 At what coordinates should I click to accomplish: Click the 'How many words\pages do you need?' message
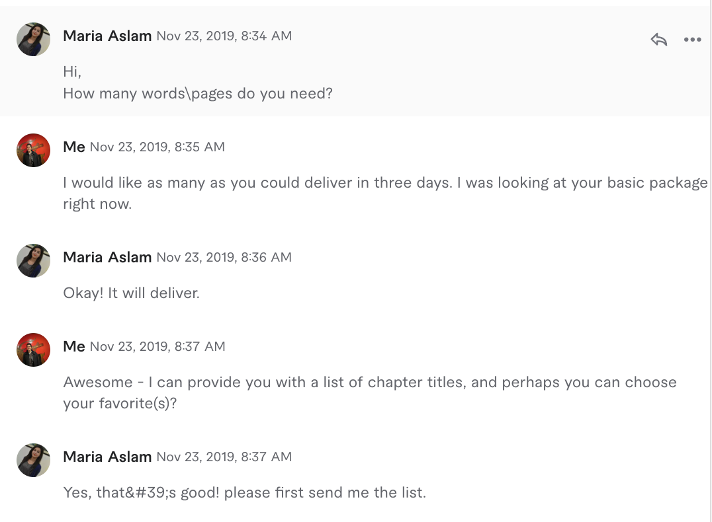(197, 93)
